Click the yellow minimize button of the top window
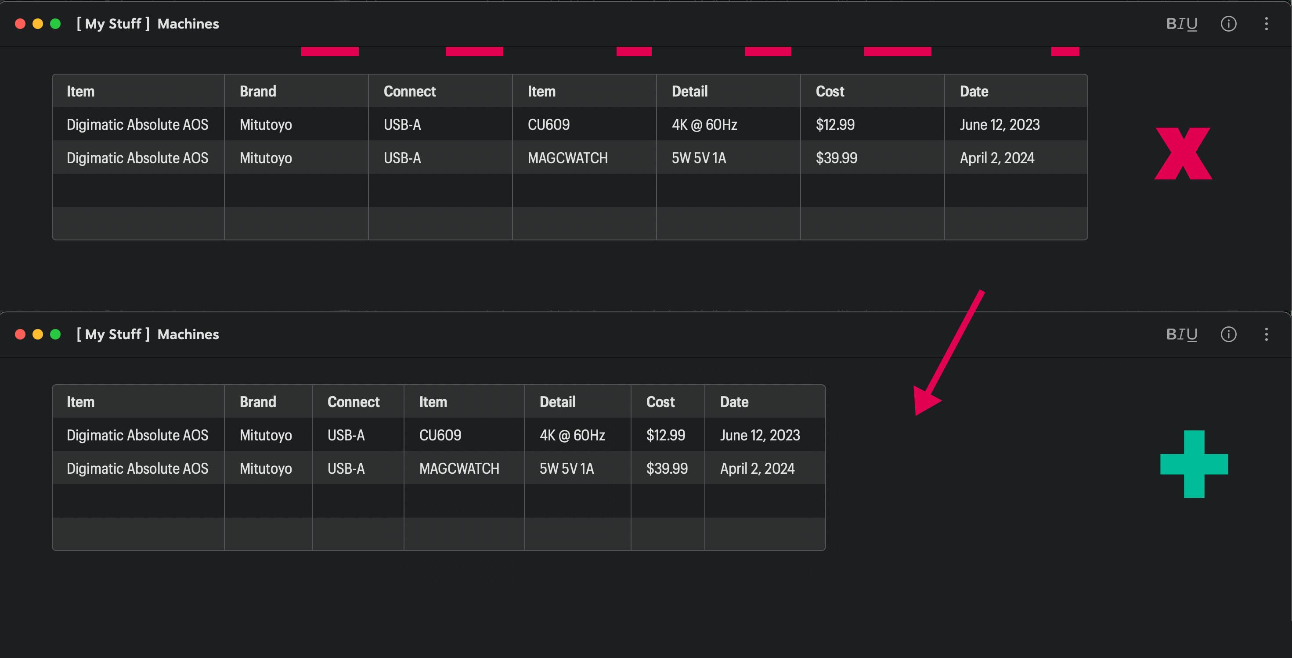Image resolution: width=1292 pixels, height=658 pixels. click(38, 24)
